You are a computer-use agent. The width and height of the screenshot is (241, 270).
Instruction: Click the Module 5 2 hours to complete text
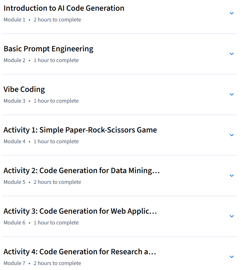click(x=42, y=182)
